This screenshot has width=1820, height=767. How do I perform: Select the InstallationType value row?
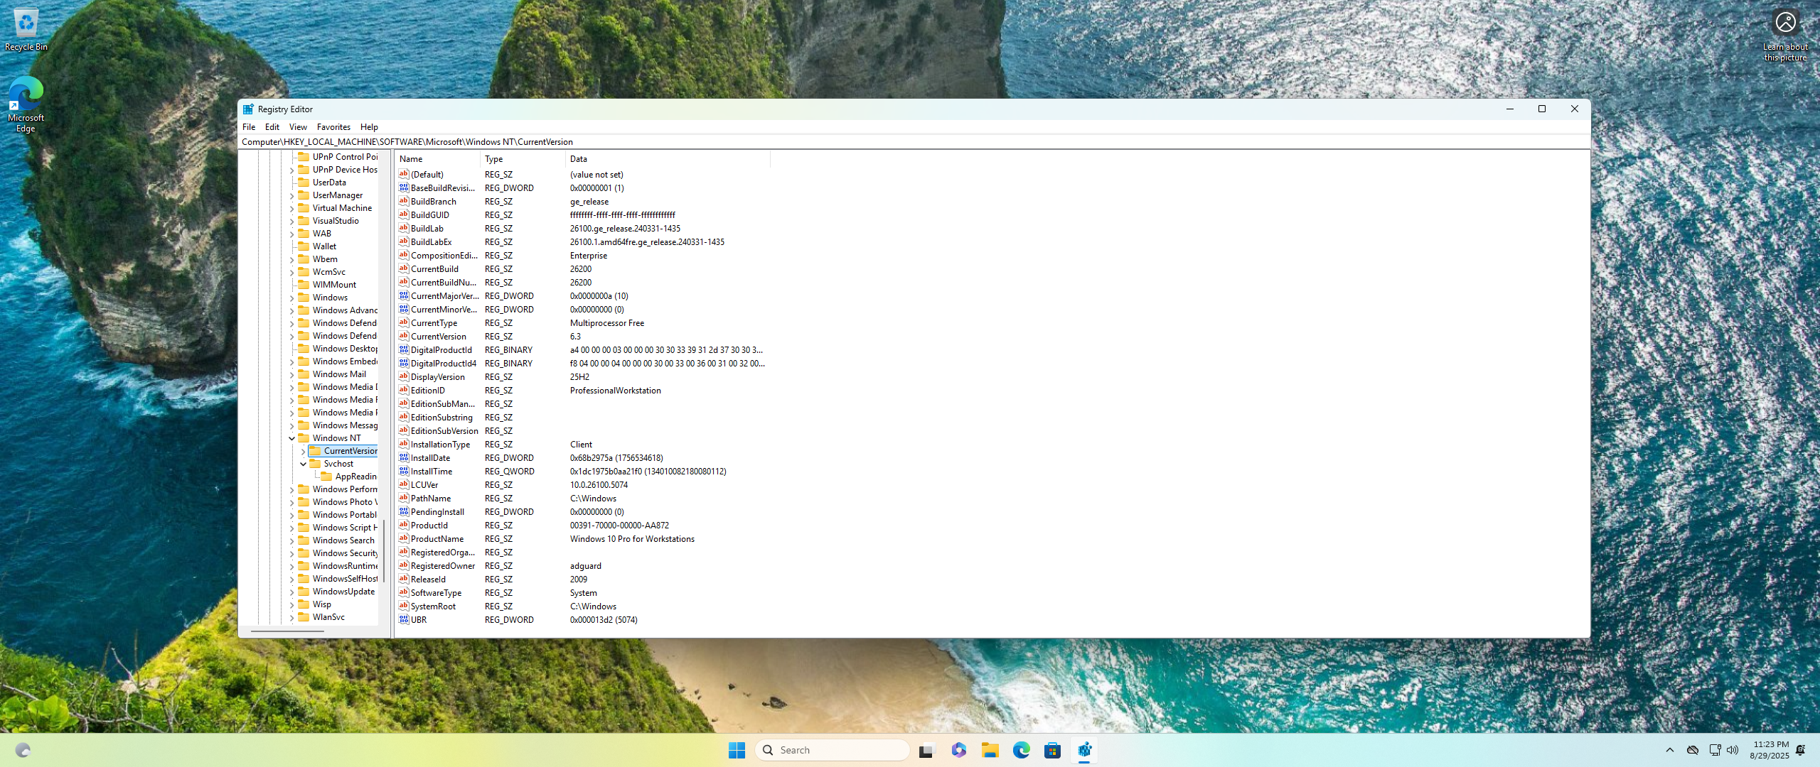click(583, 445)
